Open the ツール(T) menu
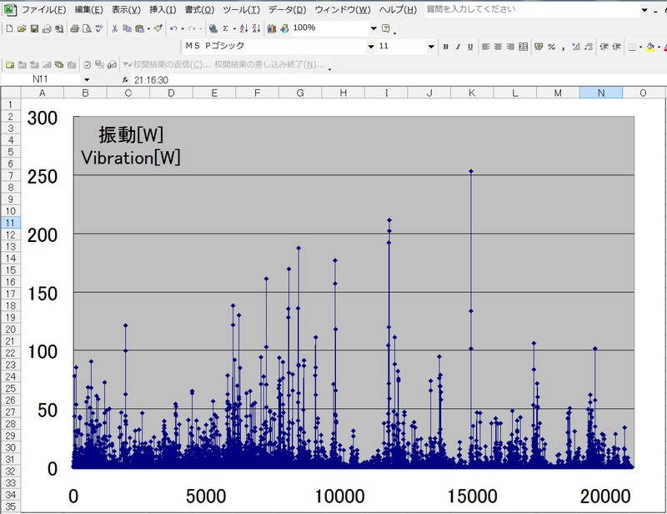Viewport: 667px width, 514px height. (x=241, y=9)
